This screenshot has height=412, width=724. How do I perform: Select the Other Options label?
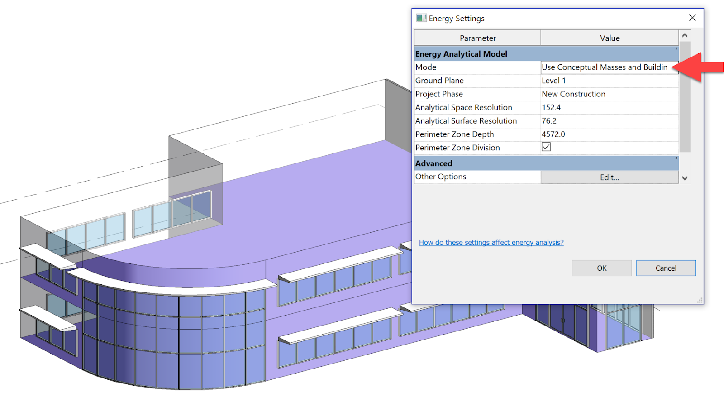[441, 177]
